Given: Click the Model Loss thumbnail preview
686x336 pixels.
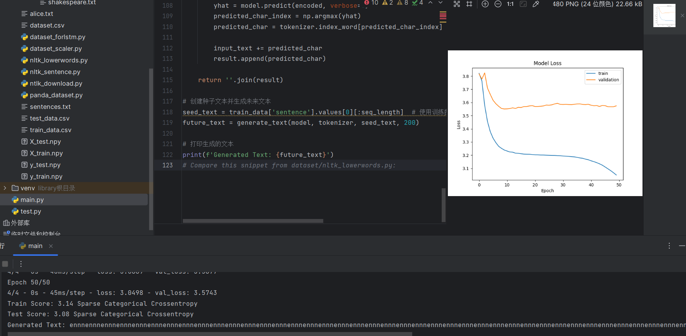Looking at the screenshot, I should click(664, 16).
